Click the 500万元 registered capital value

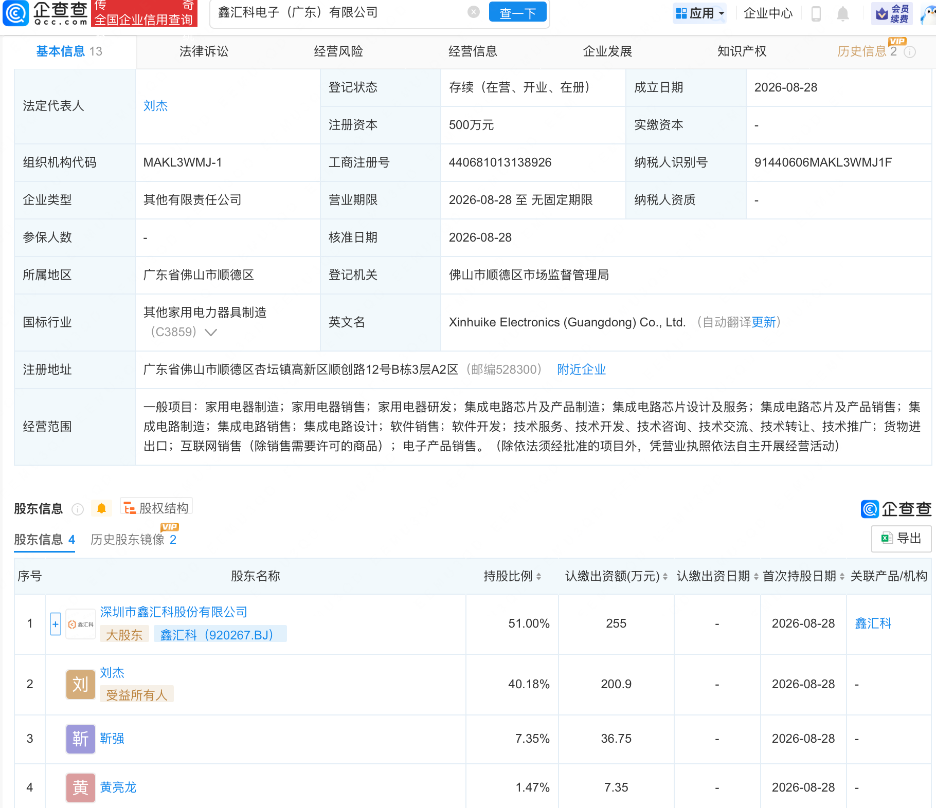[471, 125]
